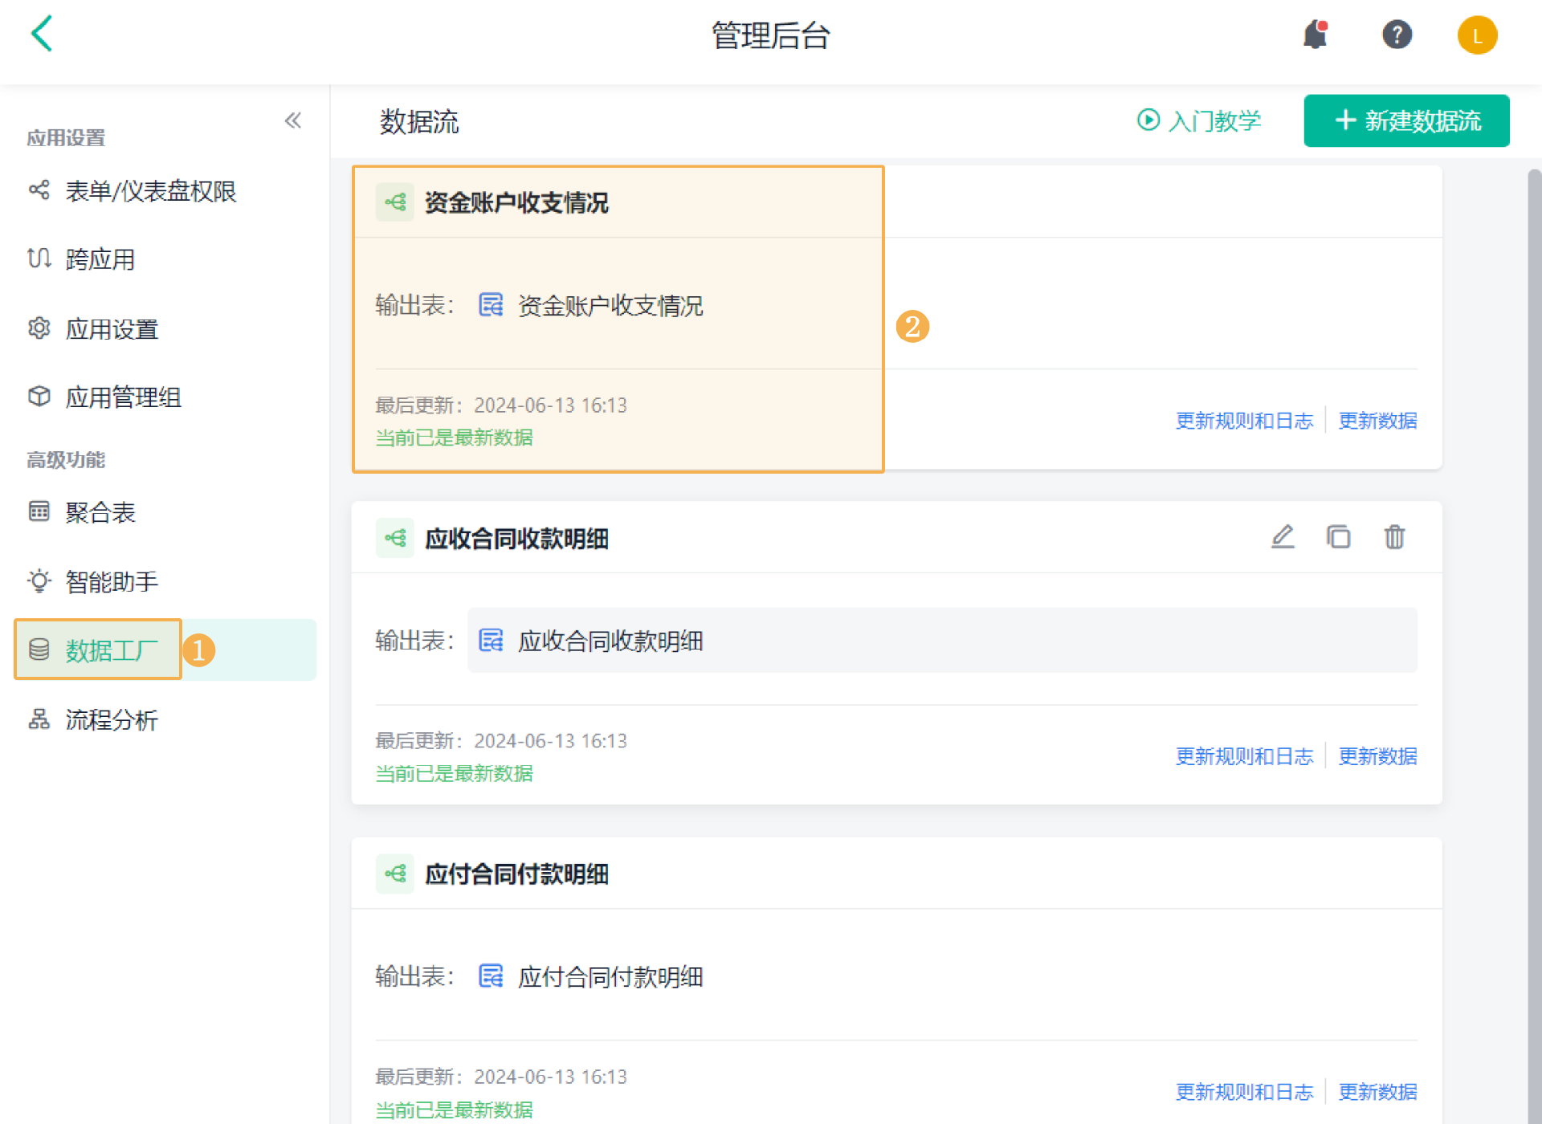Viewport: 1542px width, 1124px height.
Task: Click 更新数据 for 资金账户收支情况
Action: pyautogui.click(x=1377, y=421)
